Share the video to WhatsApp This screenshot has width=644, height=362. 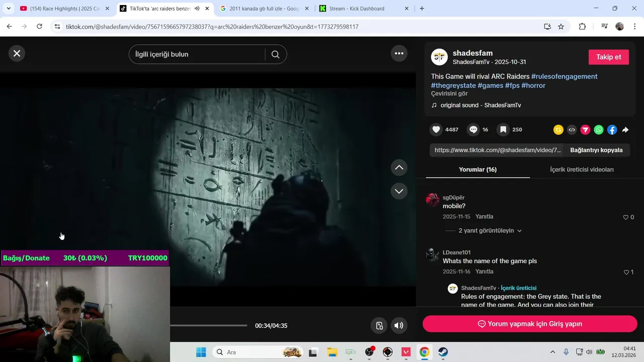[x=599, y=130]
